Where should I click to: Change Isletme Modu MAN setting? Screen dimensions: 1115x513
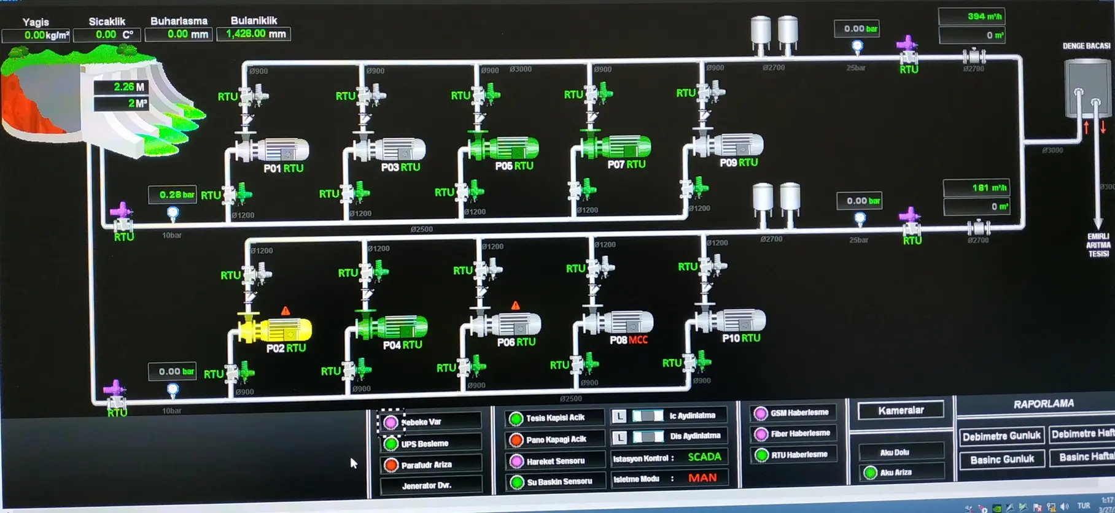pos(702,478)
